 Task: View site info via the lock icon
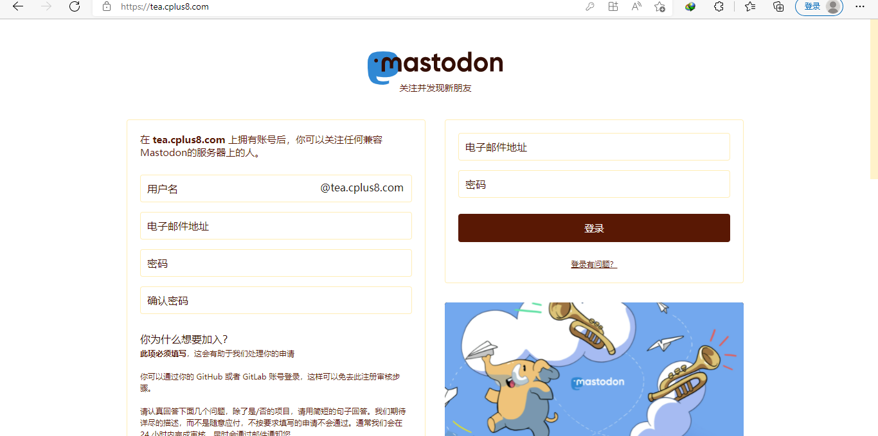pyautogui.click(x=107, y=6)
